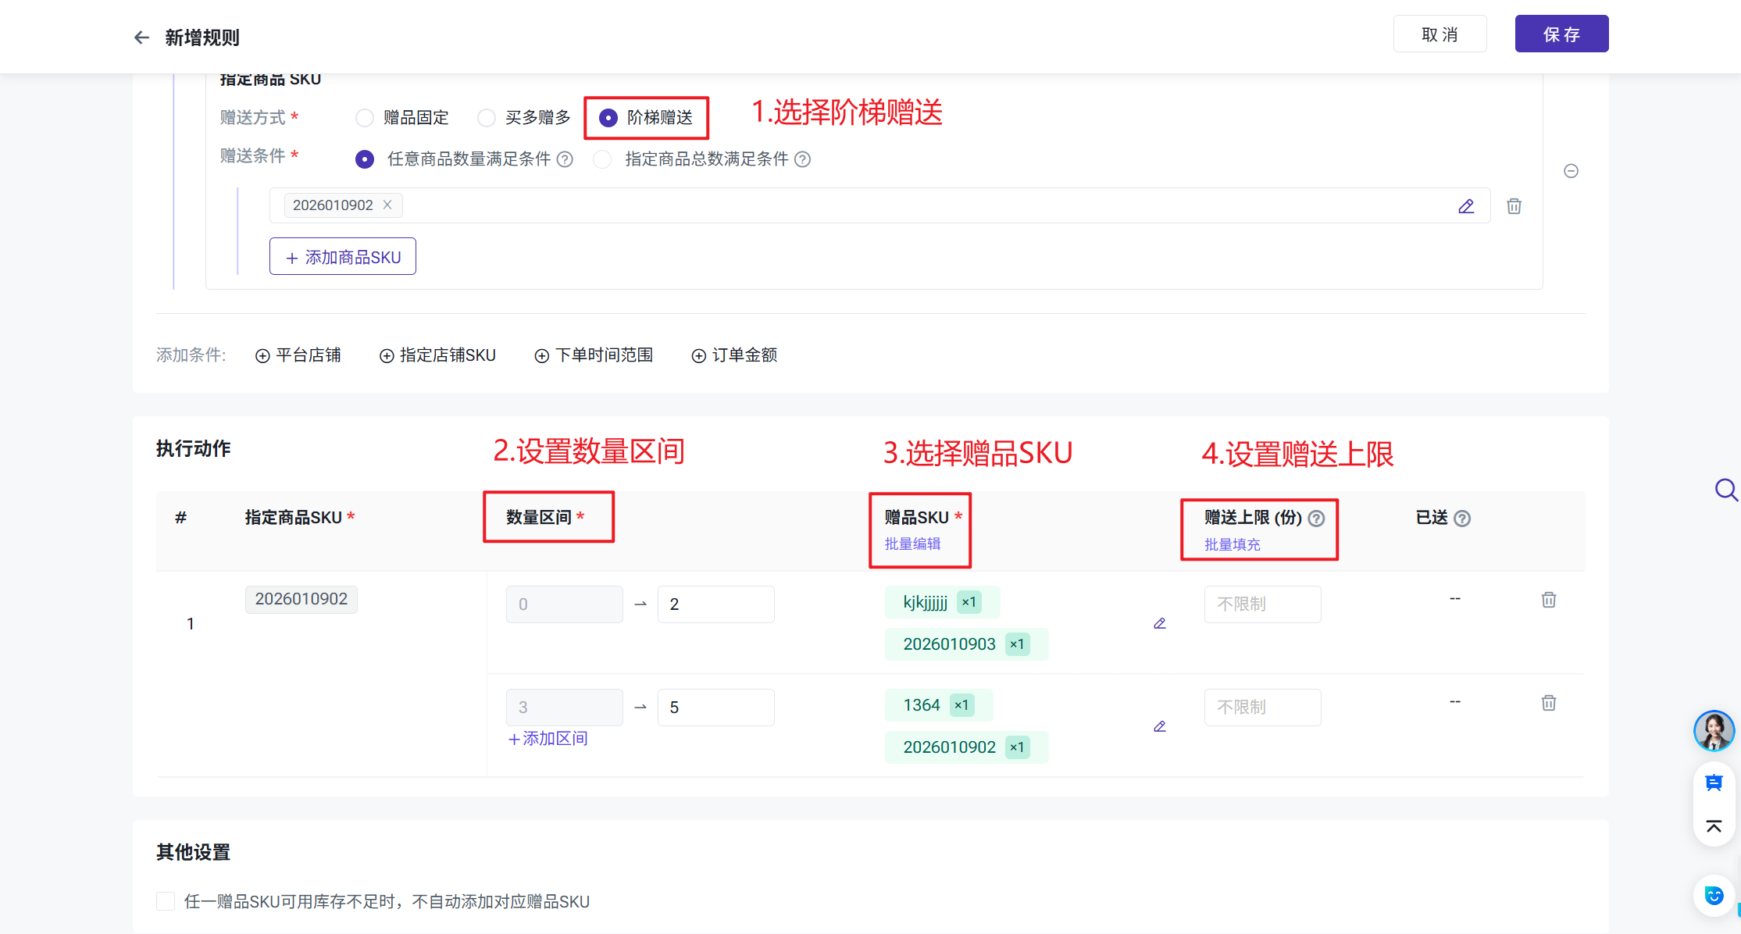This screenshot has height=934, width=1741.
Task: Click the trash icon in the SKU condition row
Action: pyautogui.click(x=1514, y=206)
